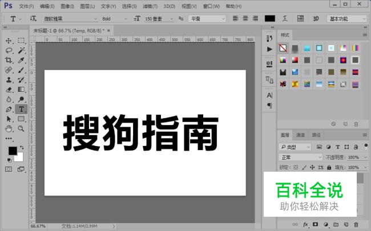Toggle Quick Mask mode
The height and width of the screenshot is (231, 371).
pos(9,169)
